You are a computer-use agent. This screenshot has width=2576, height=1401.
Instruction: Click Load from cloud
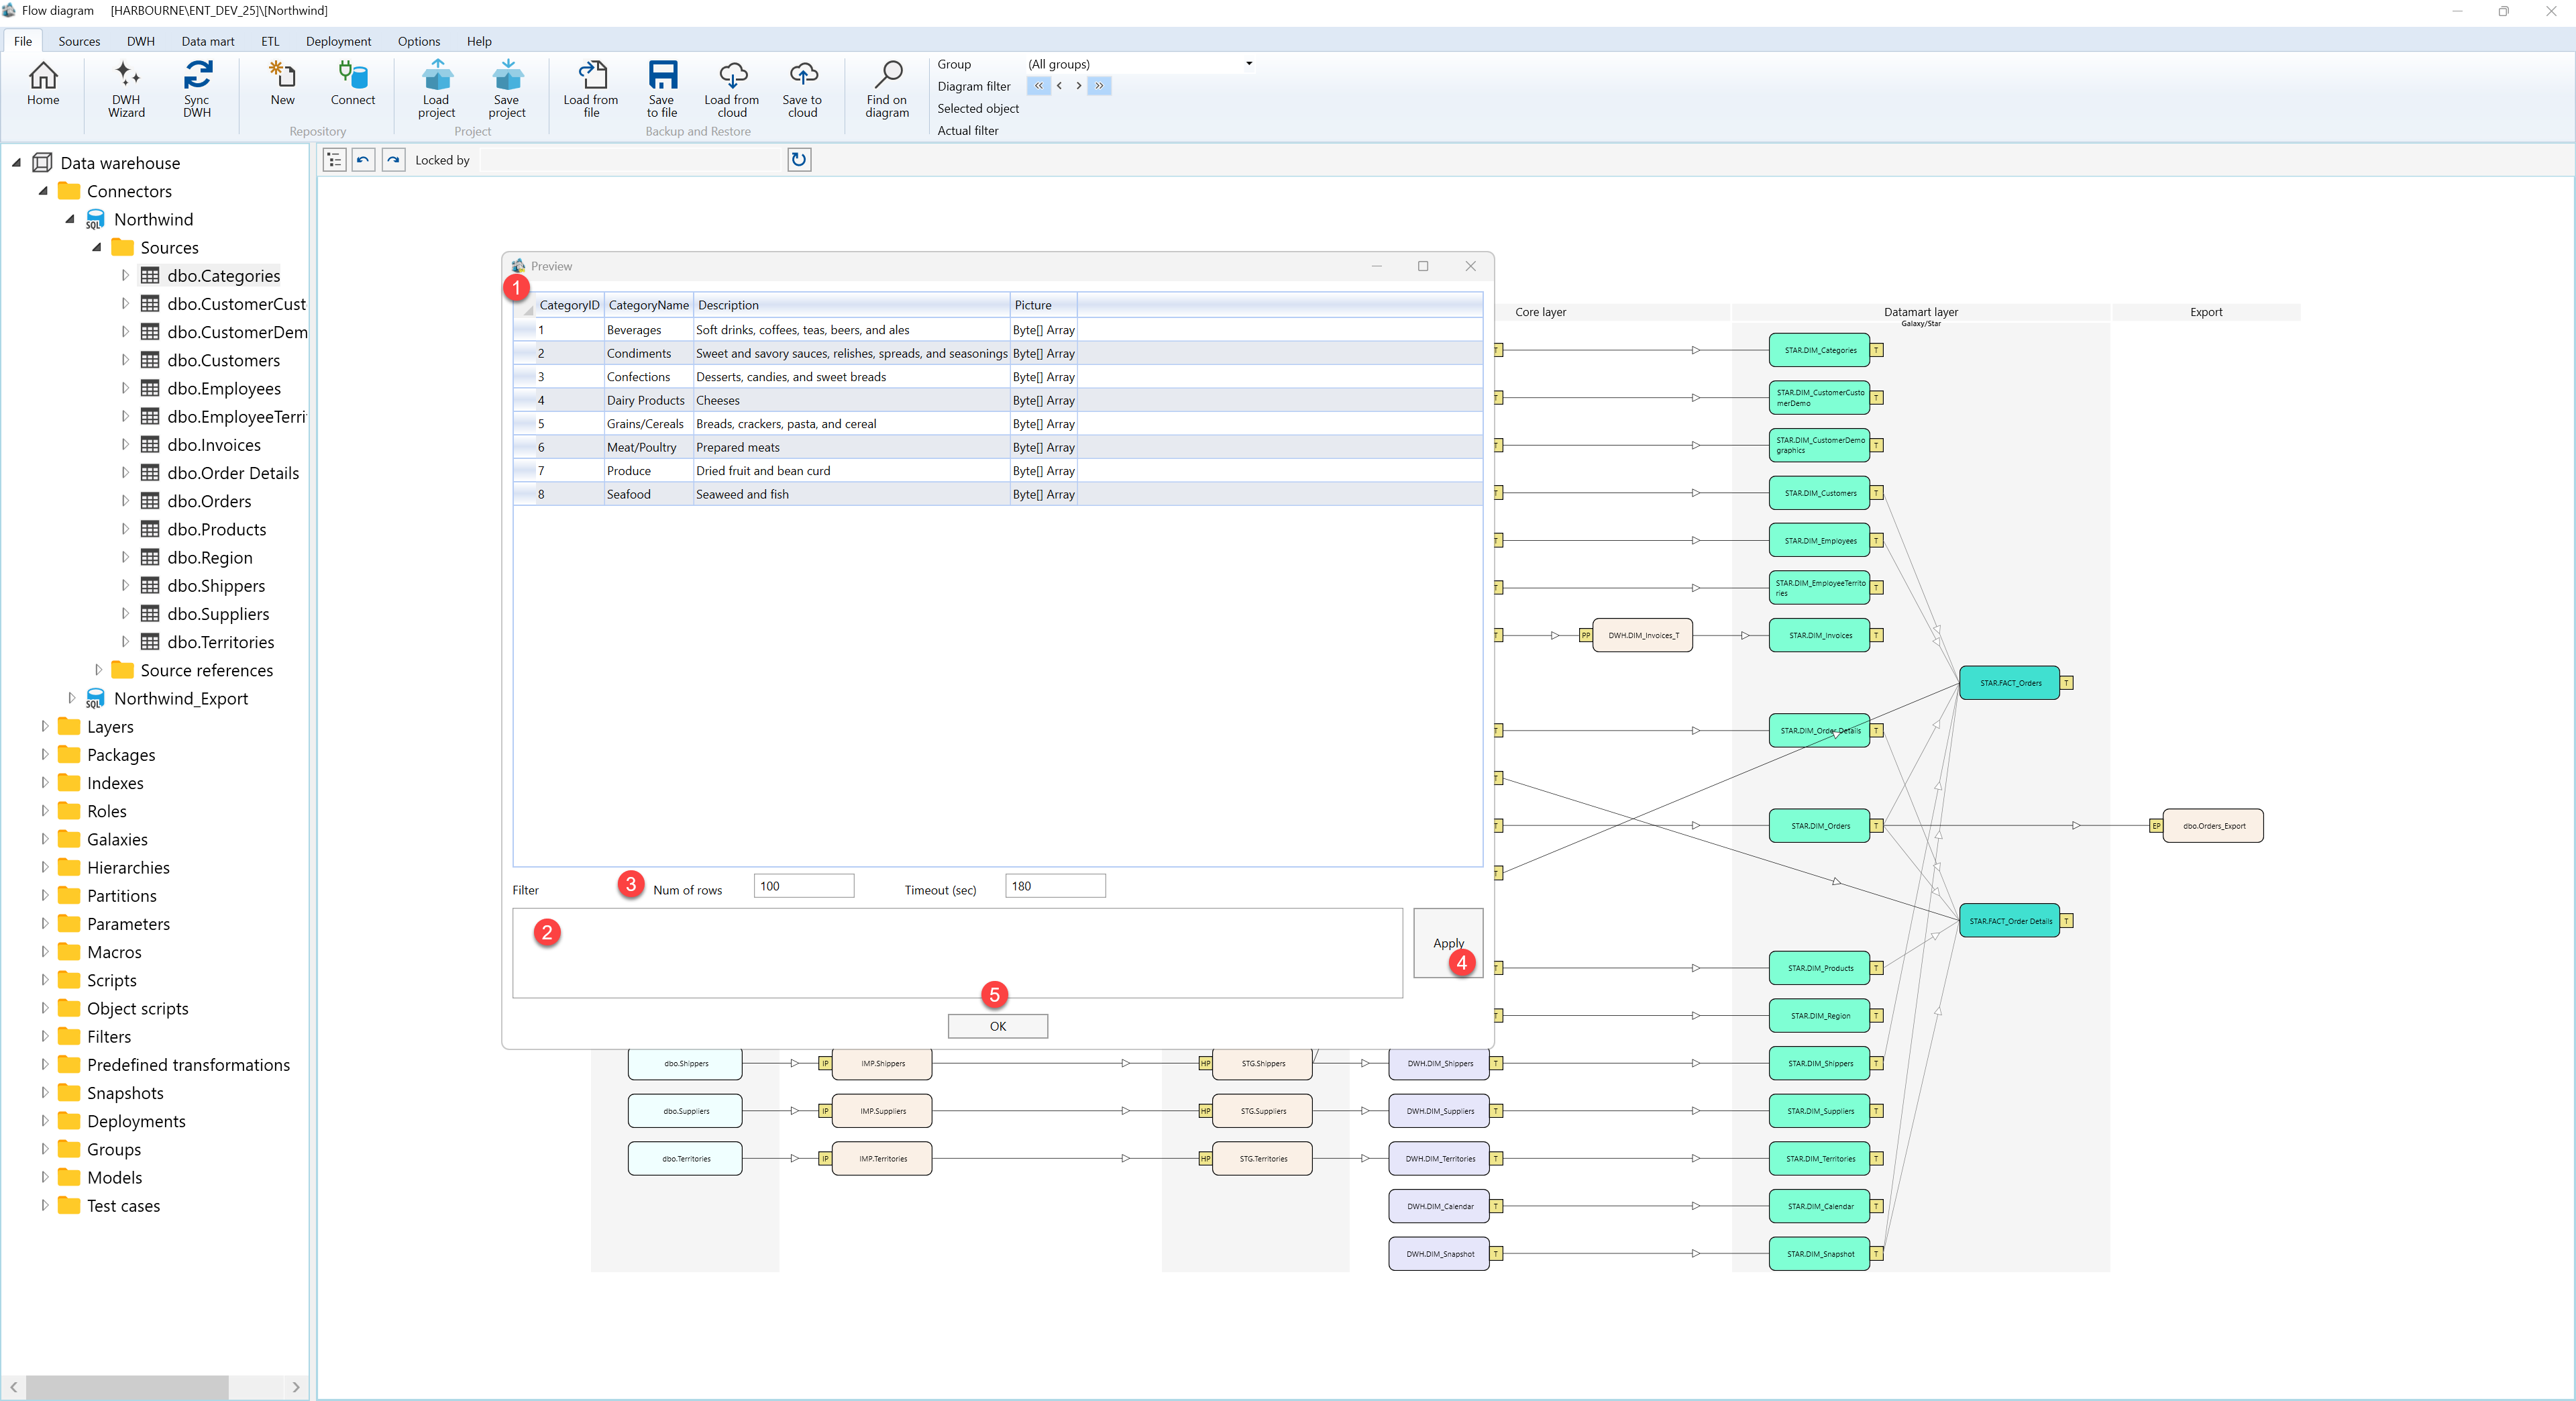coord(732,89)
